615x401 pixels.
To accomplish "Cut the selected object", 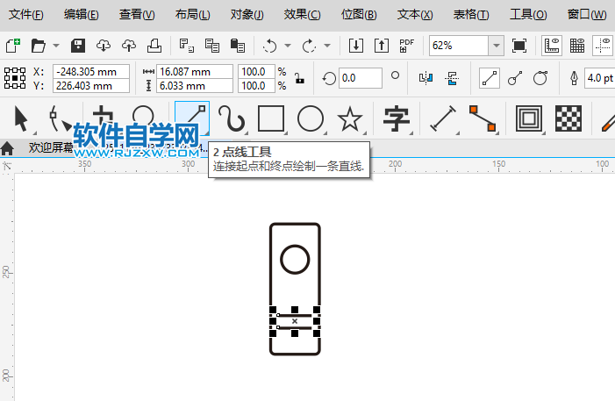I will [x=187, y=46].
